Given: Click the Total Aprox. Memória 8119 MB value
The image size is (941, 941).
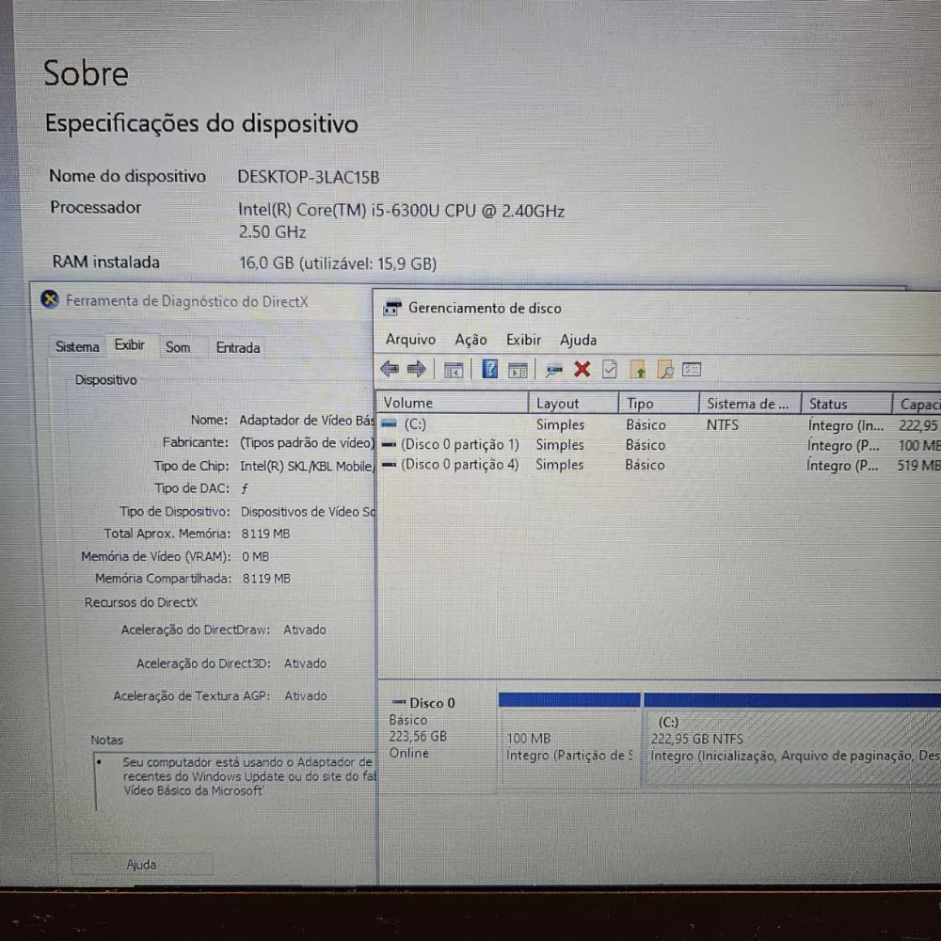Looking at the screenshot, I should click(x=265, y=534).
